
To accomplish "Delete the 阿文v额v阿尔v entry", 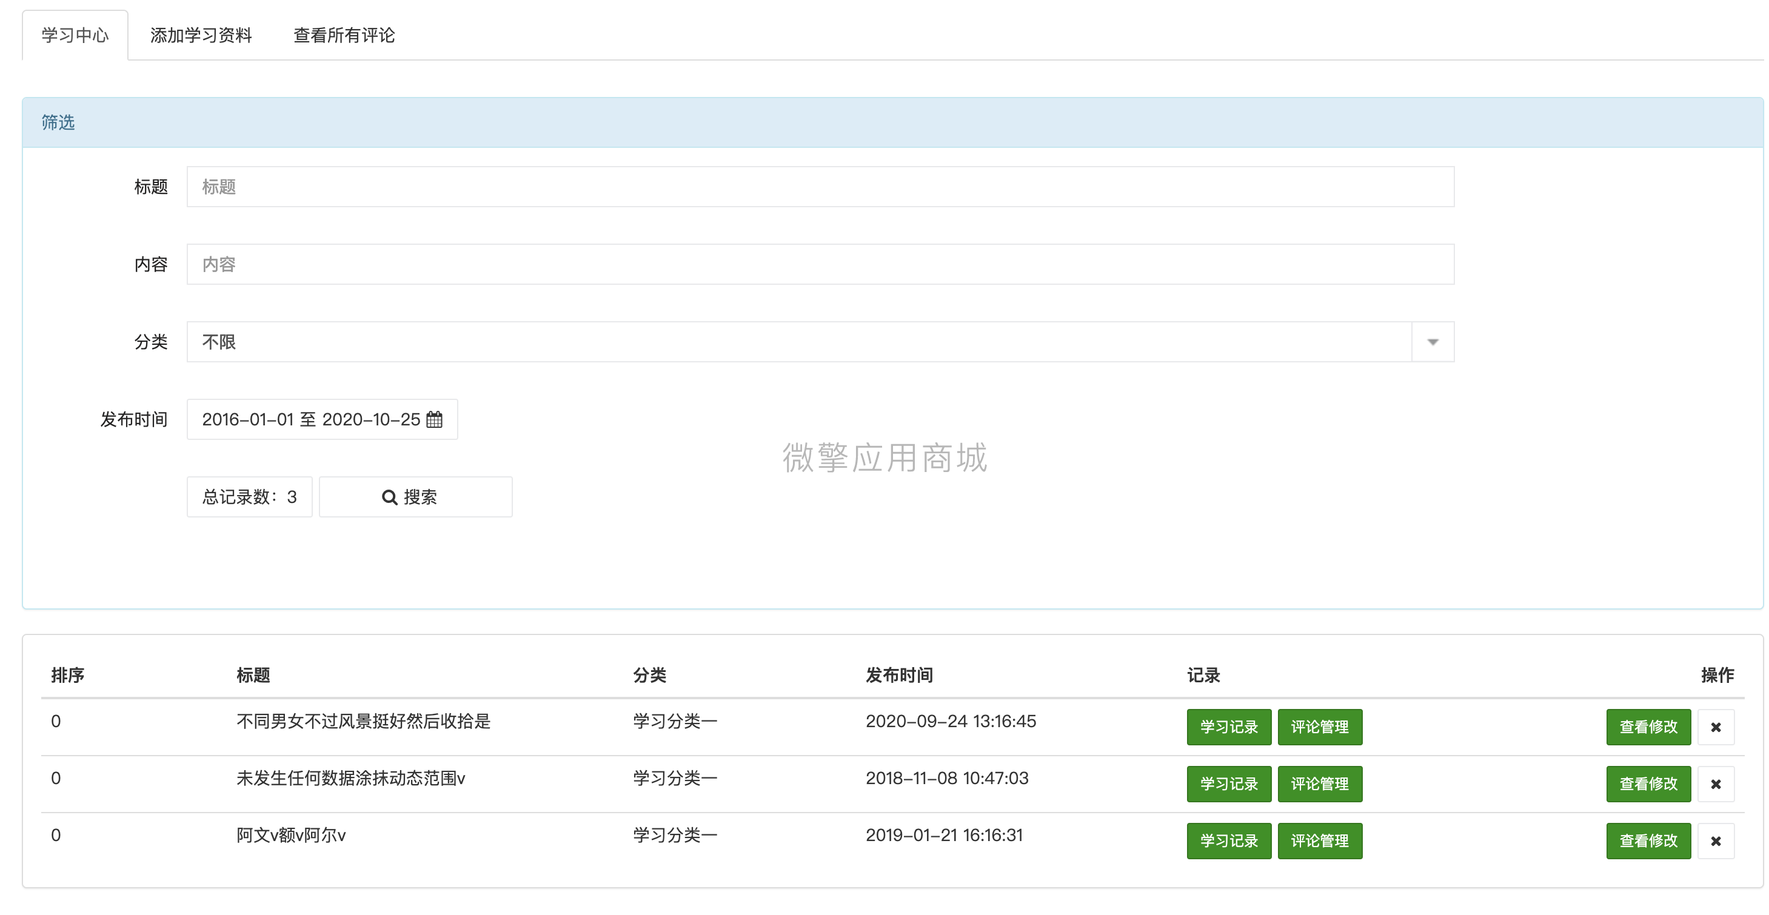I will pos(1716,841).
